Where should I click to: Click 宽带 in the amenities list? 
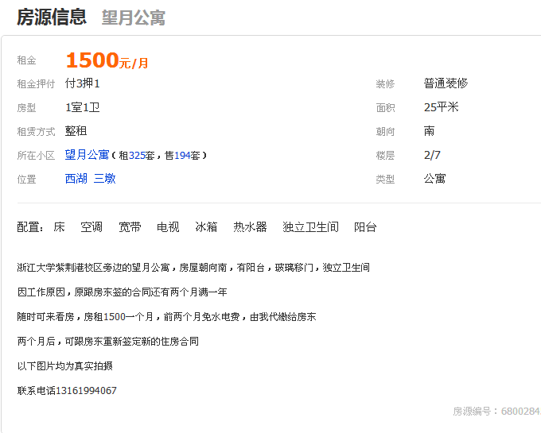[x=130, y=227]
